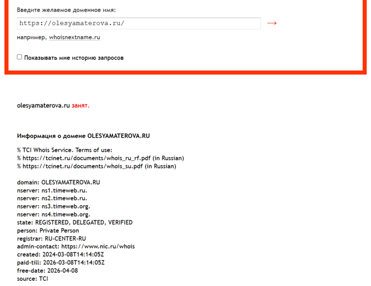Click the created 2024-03-08 date line
The image size is (371, 286).
pyautogui.click(x=60, y=255)
